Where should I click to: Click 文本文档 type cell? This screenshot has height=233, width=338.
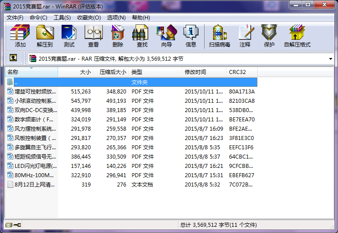coord(142,185)
